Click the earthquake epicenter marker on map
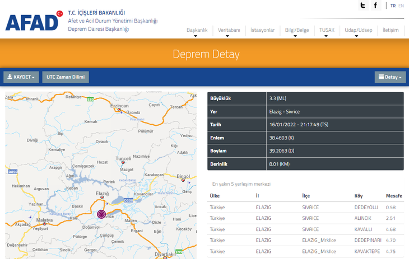This screenshot has width=409, height=259. [101, 214]
